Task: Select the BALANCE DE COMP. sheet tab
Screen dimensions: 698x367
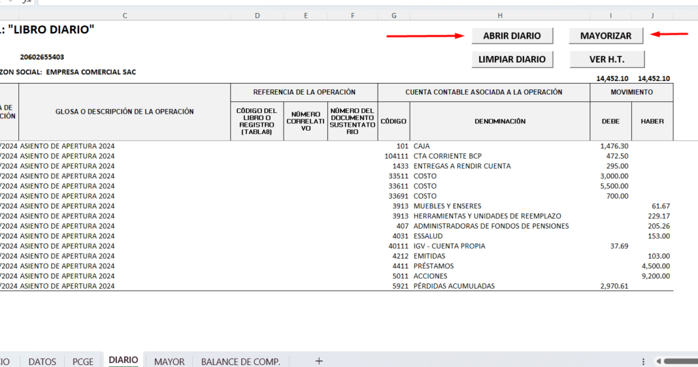Action: (241, 362)
